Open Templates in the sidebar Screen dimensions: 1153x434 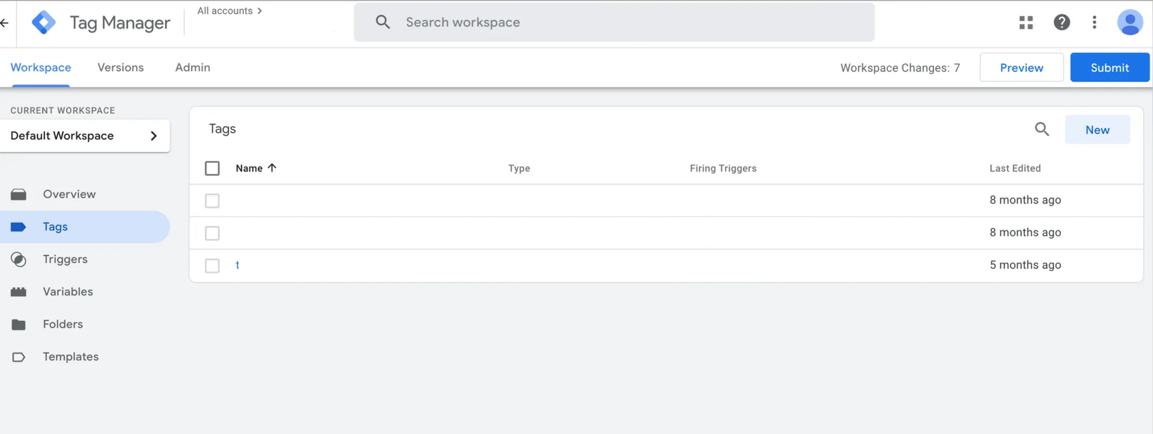84,357
